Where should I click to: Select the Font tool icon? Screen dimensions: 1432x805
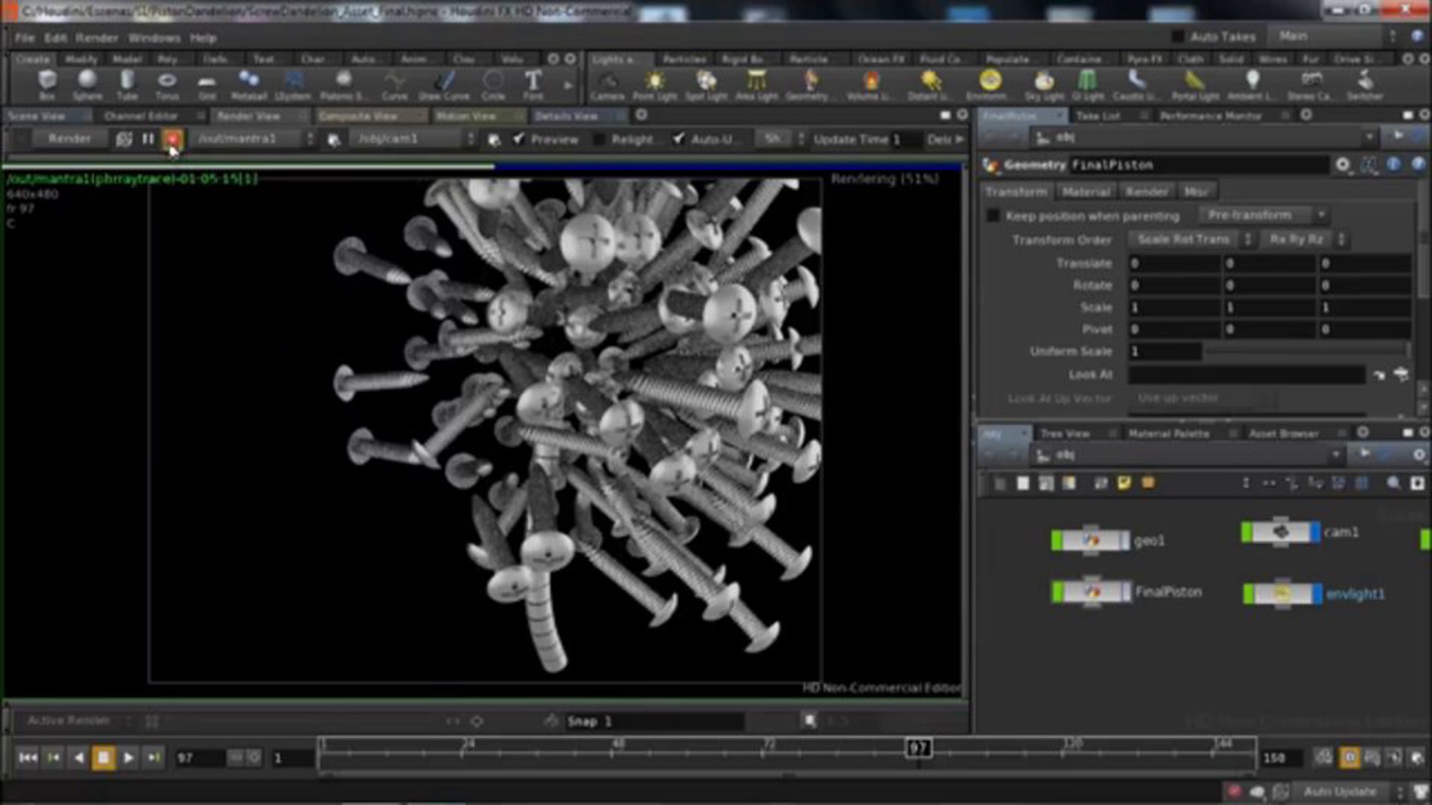(x=533, y=85)
